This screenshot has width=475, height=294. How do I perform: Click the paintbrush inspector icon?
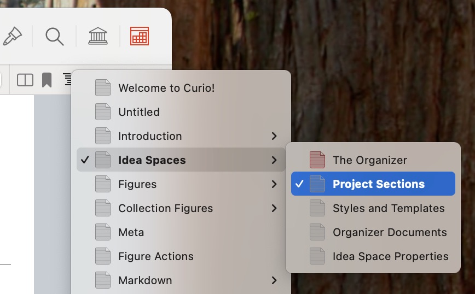[x=11, y=37]
